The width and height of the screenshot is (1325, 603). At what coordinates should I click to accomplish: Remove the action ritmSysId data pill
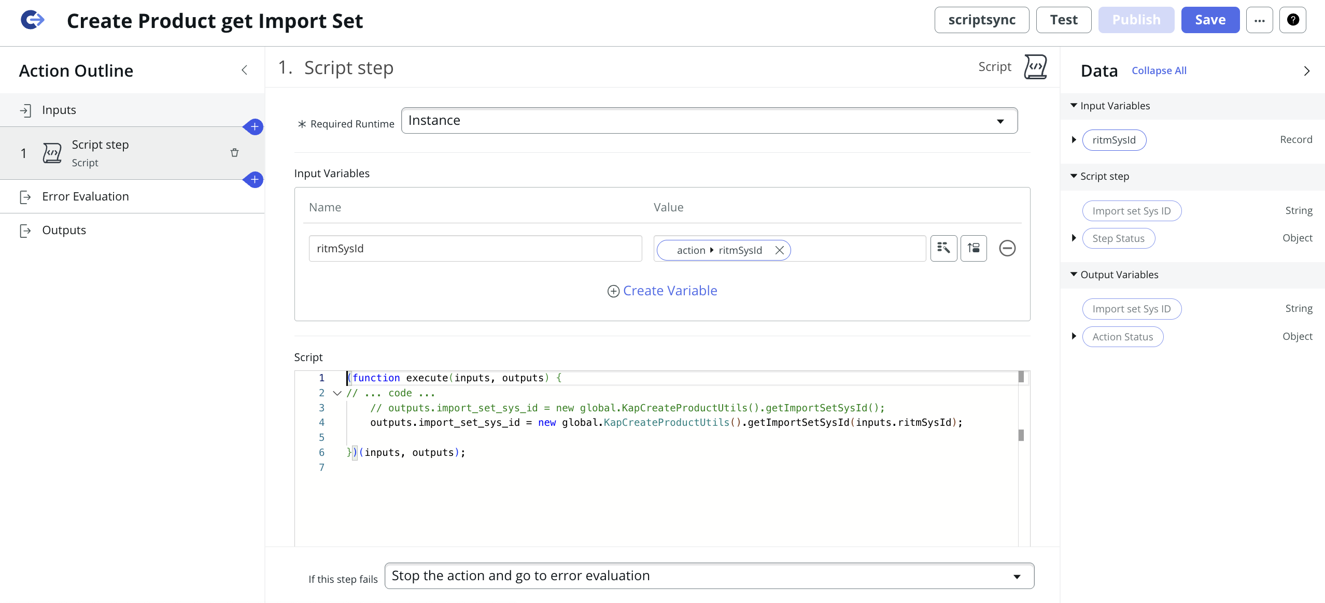(x=779, y=250)
